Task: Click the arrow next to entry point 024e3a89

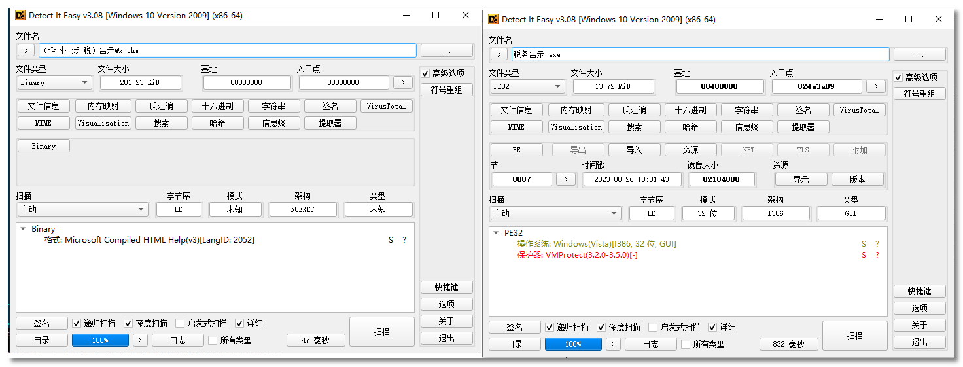Action: [875, 86]
